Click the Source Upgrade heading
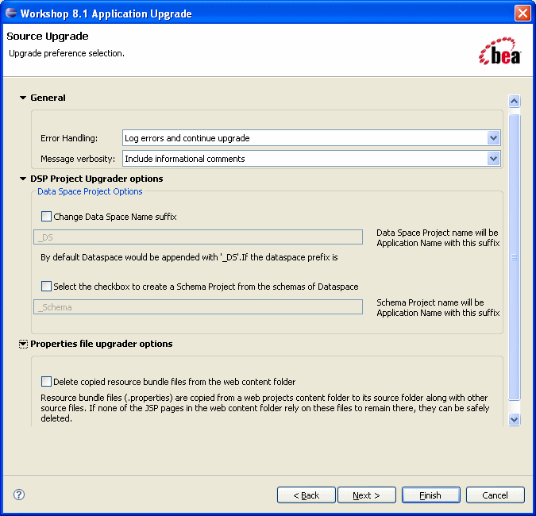The width and height of the screenshot is (536, 516). point(48,37)
